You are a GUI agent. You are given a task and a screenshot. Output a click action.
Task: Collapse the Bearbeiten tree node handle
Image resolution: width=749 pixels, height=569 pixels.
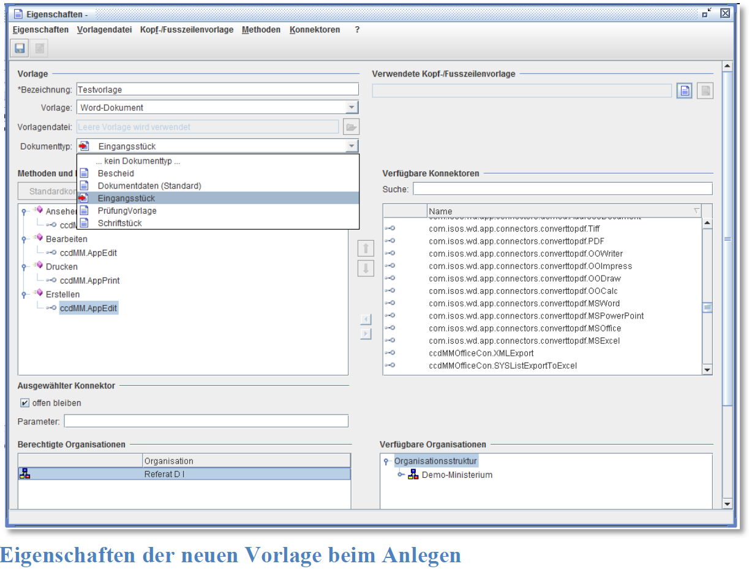pyautogui.click(x=24, y=239)
